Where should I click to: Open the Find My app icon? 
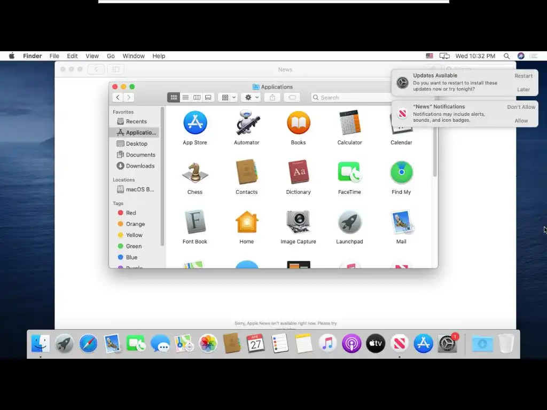(x=401, y=172)
